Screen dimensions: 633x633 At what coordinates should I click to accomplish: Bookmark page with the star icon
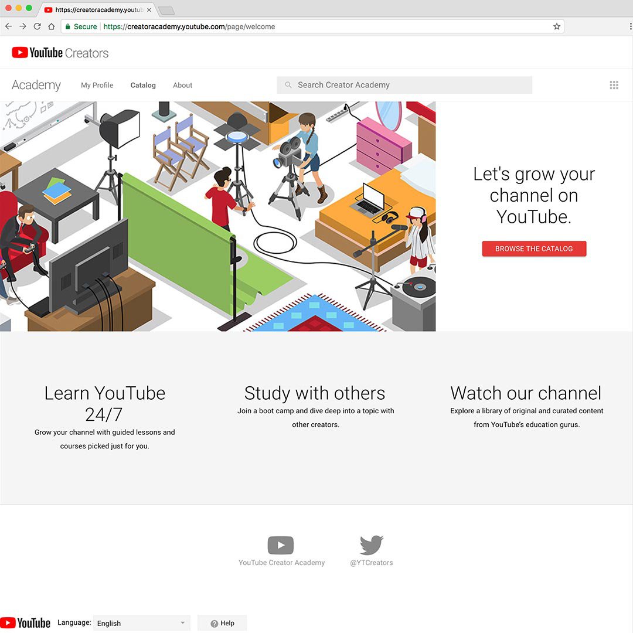click(x=557, y=26)
